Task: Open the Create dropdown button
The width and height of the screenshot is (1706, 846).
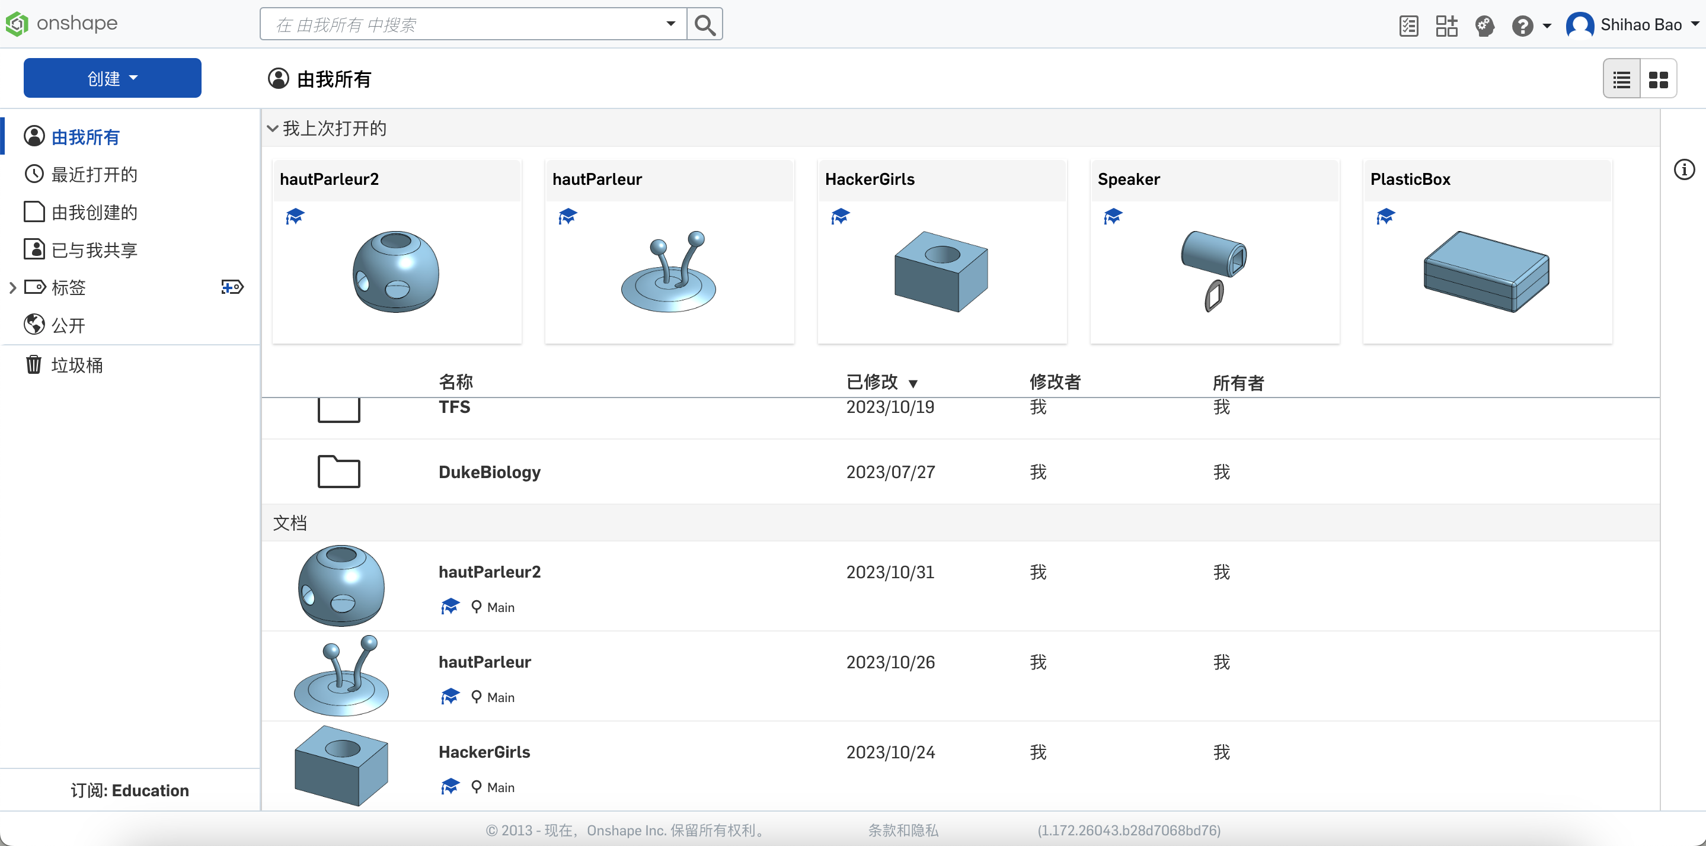Action: pyautogui.click(x=113, y=78)
